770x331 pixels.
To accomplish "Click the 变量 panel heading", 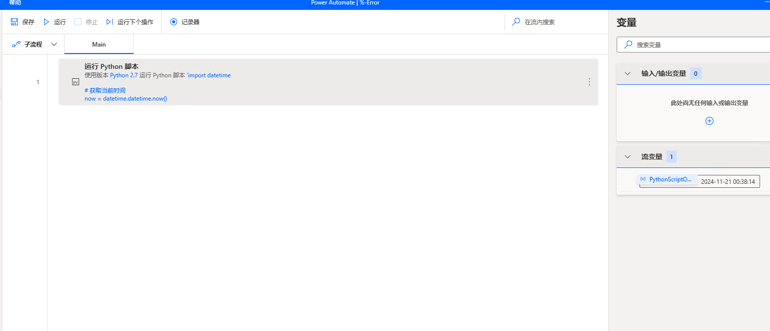I will coord(627,22).
